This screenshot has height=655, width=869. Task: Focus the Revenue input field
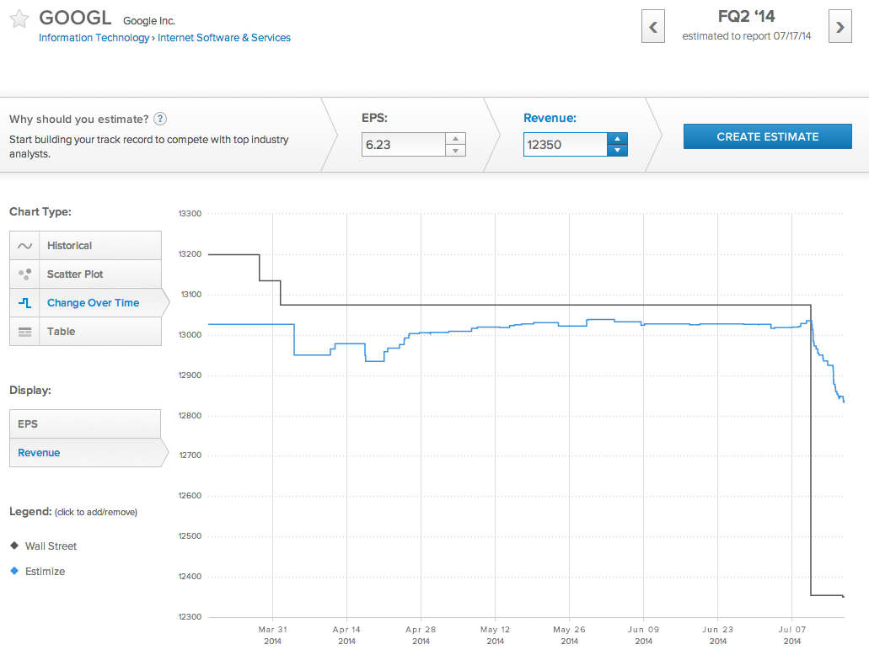pyautogui.click(x=566, y=145)
